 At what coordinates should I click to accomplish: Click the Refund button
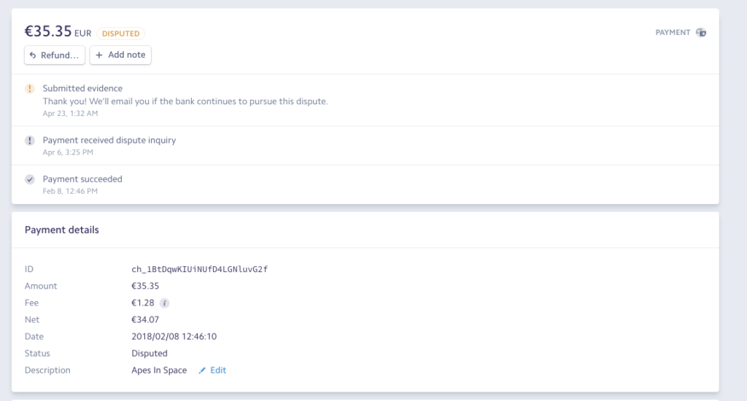click(55, 55)
